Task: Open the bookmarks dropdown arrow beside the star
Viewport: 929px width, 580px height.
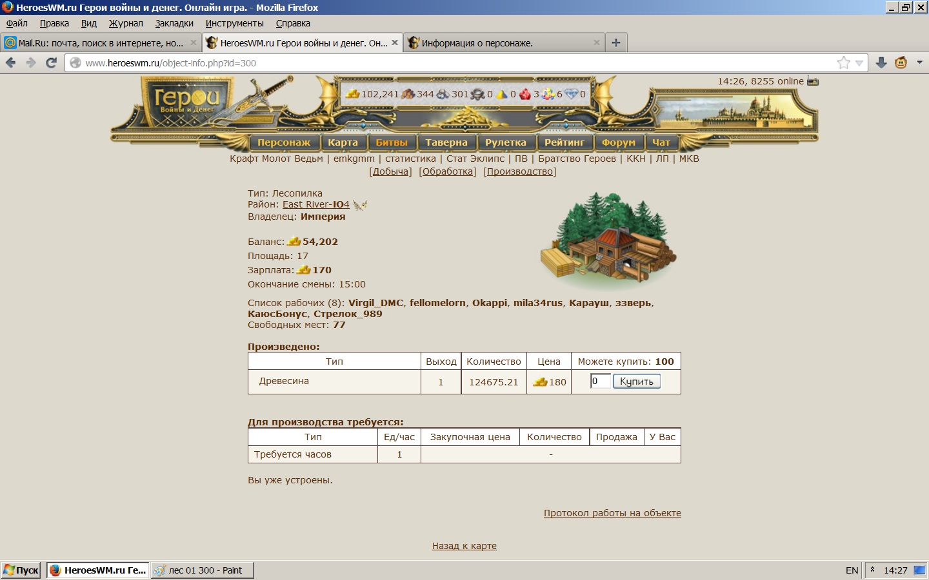Action: [x=859, y=63]
